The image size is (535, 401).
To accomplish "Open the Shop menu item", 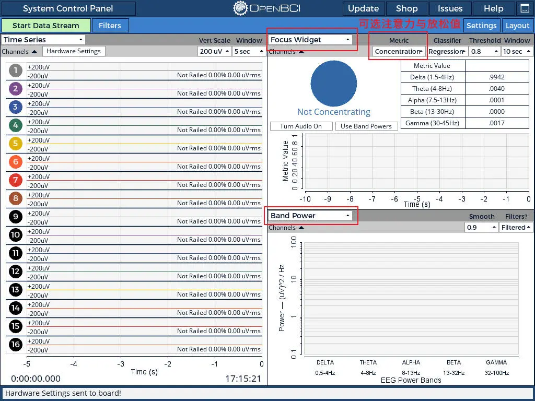I will tap(406, 8).
